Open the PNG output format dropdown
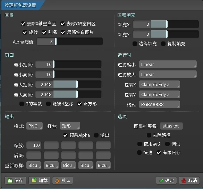 [x=34, y=126]
